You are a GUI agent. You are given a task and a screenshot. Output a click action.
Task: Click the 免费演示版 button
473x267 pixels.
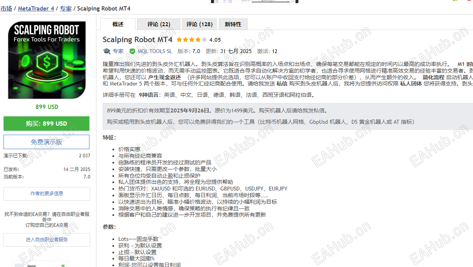click(46, 142)
